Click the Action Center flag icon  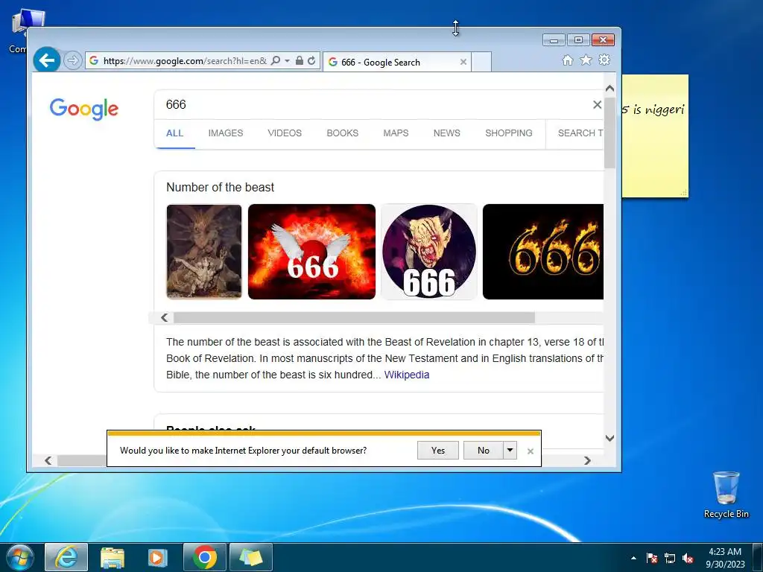(x=651, y=558)
